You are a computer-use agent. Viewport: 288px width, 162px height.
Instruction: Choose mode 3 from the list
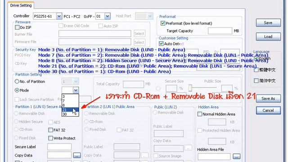click(70, 96)
